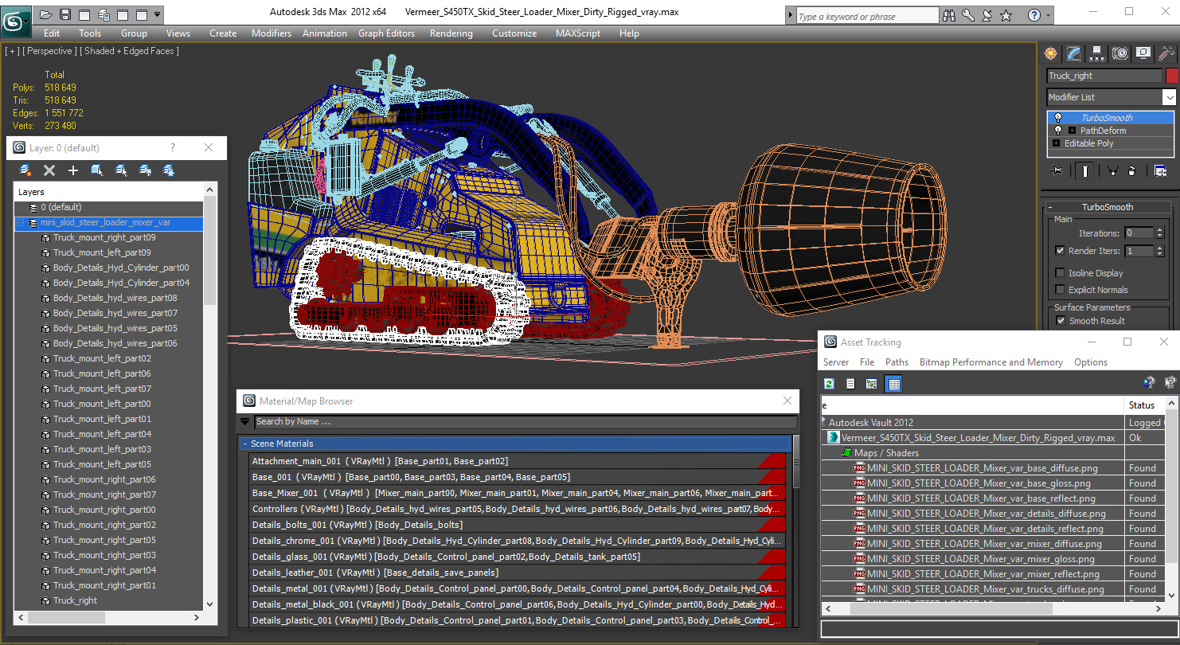Click Hide/Unhide All Layers icon
The width and height of the screenshot is (1180, 645).
tap(145, 170)
